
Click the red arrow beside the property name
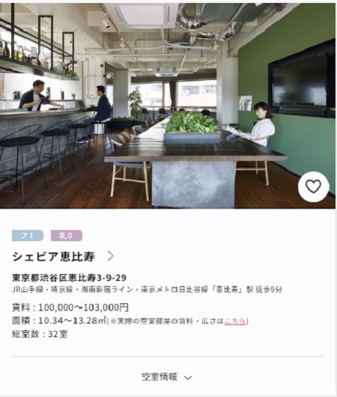click(110, 256)
